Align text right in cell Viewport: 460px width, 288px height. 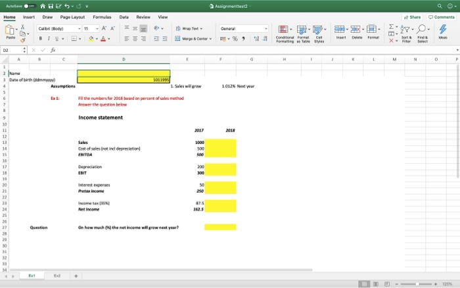[143, 38]
